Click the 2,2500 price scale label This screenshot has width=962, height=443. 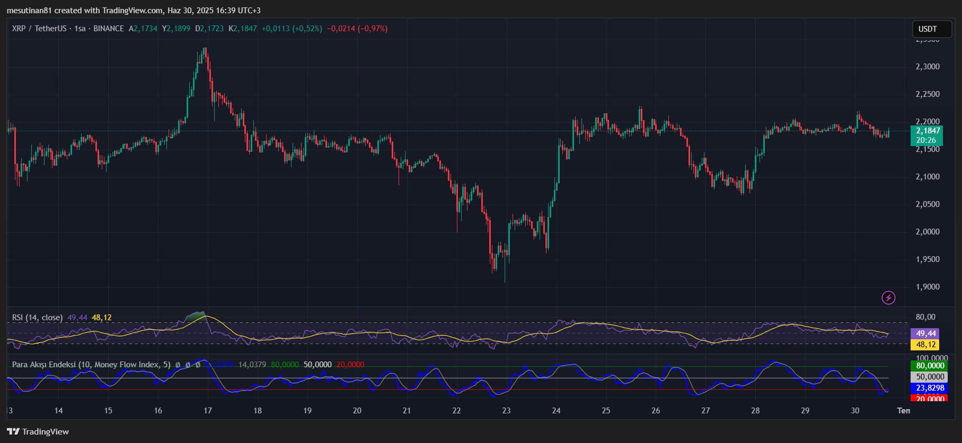928,94
